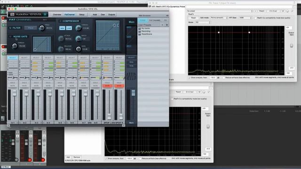Click the remove preset minus icon
Screen dimensions: 301x169
tap(162, 25)
